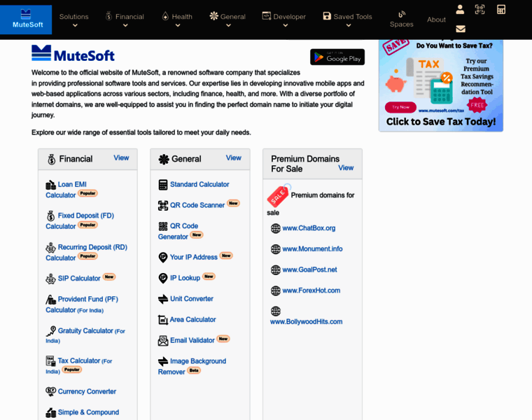Click the Image Background Remover icon
This screenshot has height=420, width=532.
[163, 361]
